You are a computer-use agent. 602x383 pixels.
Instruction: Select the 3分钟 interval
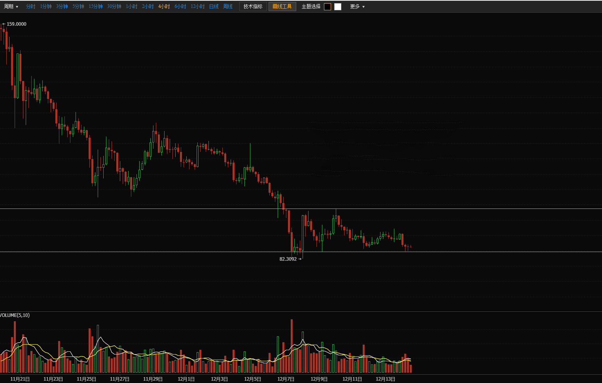point(62,7)
